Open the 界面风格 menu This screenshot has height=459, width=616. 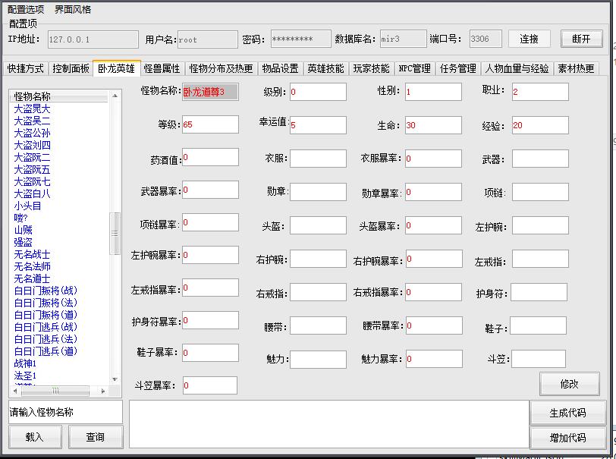click(73, 10)
